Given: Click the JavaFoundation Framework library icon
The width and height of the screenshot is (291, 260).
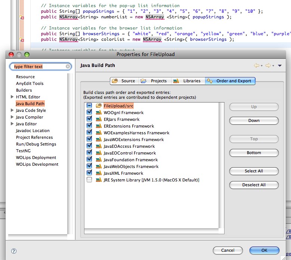Looking at the screenshot, I should click(x=99, y=160).
